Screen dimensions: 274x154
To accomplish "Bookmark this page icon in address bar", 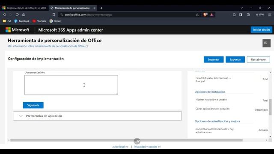I will pyautogui.click(x=54, y=15).
